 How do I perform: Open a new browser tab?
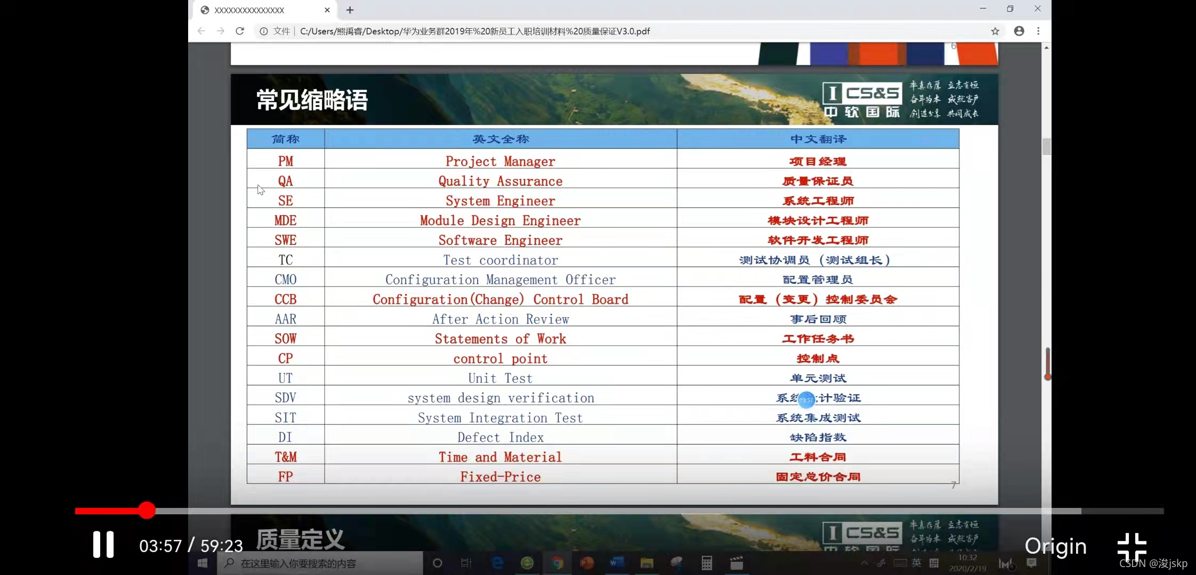point(350,10)
